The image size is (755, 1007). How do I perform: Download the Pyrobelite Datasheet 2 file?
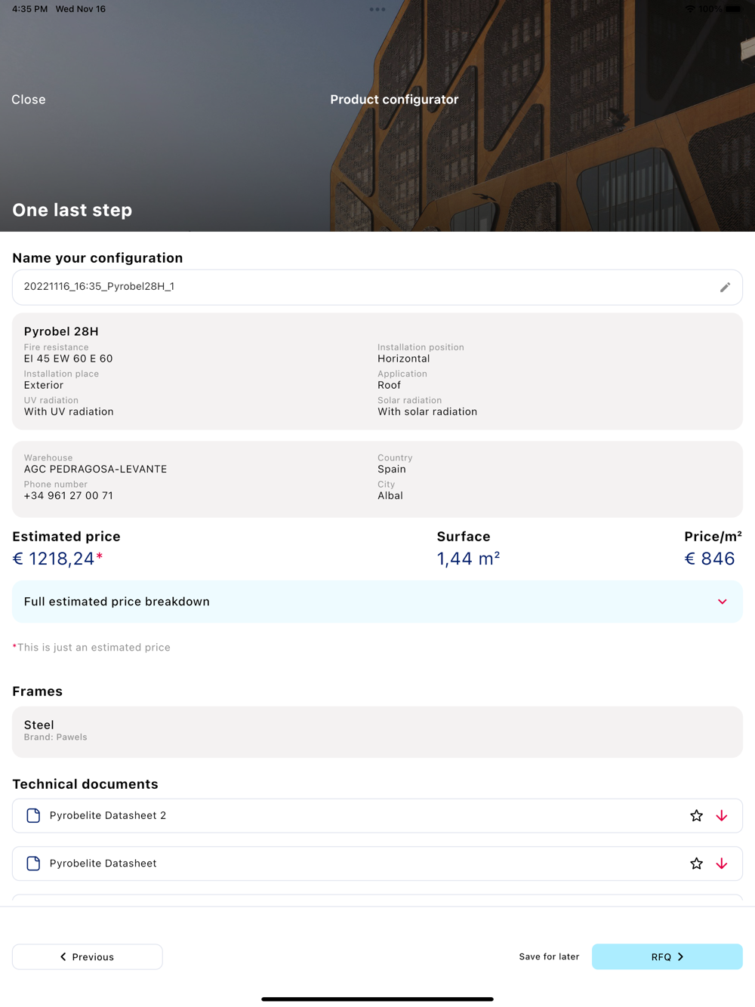click(722, 816)
